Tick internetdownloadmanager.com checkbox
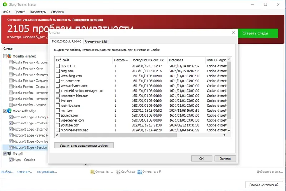Image resolution: width=286 pixels, height=191 pixels. coord(58,90)
